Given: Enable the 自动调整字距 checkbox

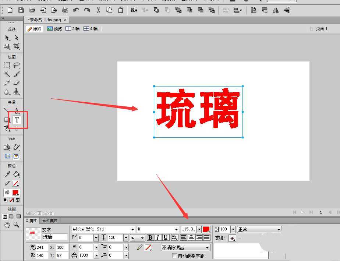Looking at the screenshot, I should click(174, 255).
